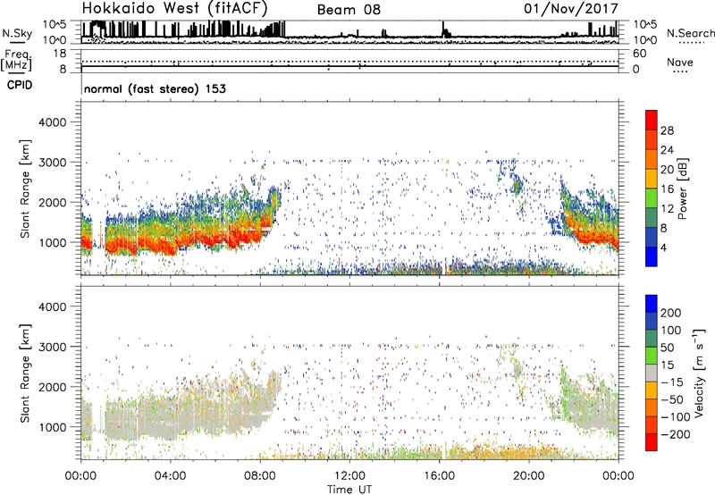Click the '200' value on velocity scale
Image resolution: width=715 pixels, height=495 pixels.
(x=670, y=313)
